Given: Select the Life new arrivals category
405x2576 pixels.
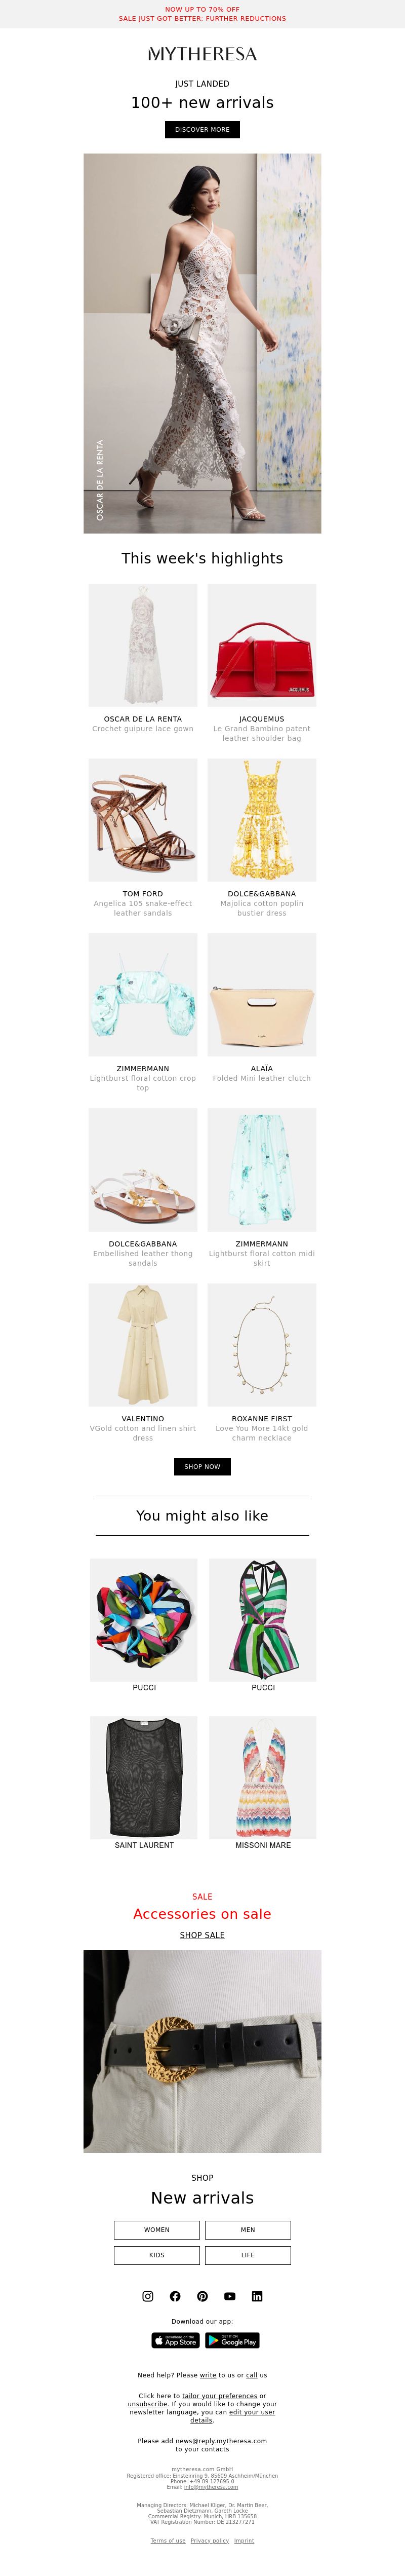Looking at the screenshot, I should (x=248, y=2255).
